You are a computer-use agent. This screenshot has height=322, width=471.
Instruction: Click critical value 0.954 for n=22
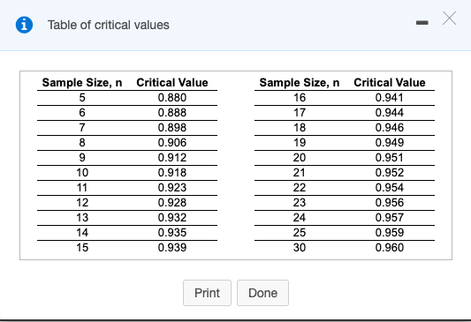[x=390, y=188]
